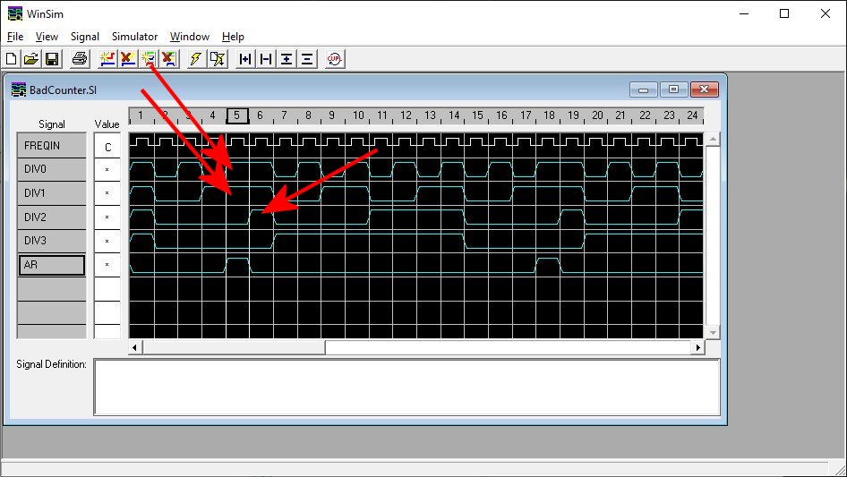Print the waveform using the printer icon
This screenshot has height=477, width=847.
80,59
